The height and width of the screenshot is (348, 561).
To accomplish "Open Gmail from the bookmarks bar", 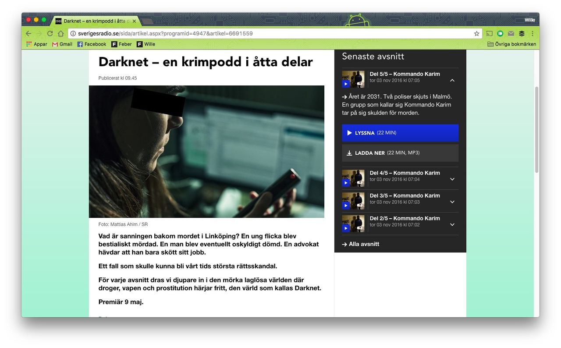I will 62,44.
